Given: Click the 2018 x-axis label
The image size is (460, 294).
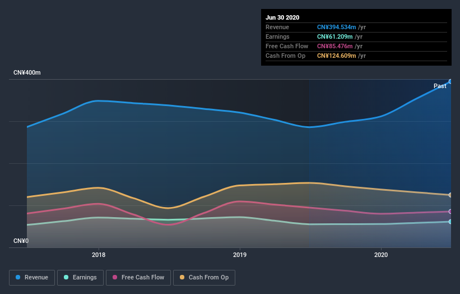Looking at the screenshot, I should pyautogui.click(x=99, y=255).
